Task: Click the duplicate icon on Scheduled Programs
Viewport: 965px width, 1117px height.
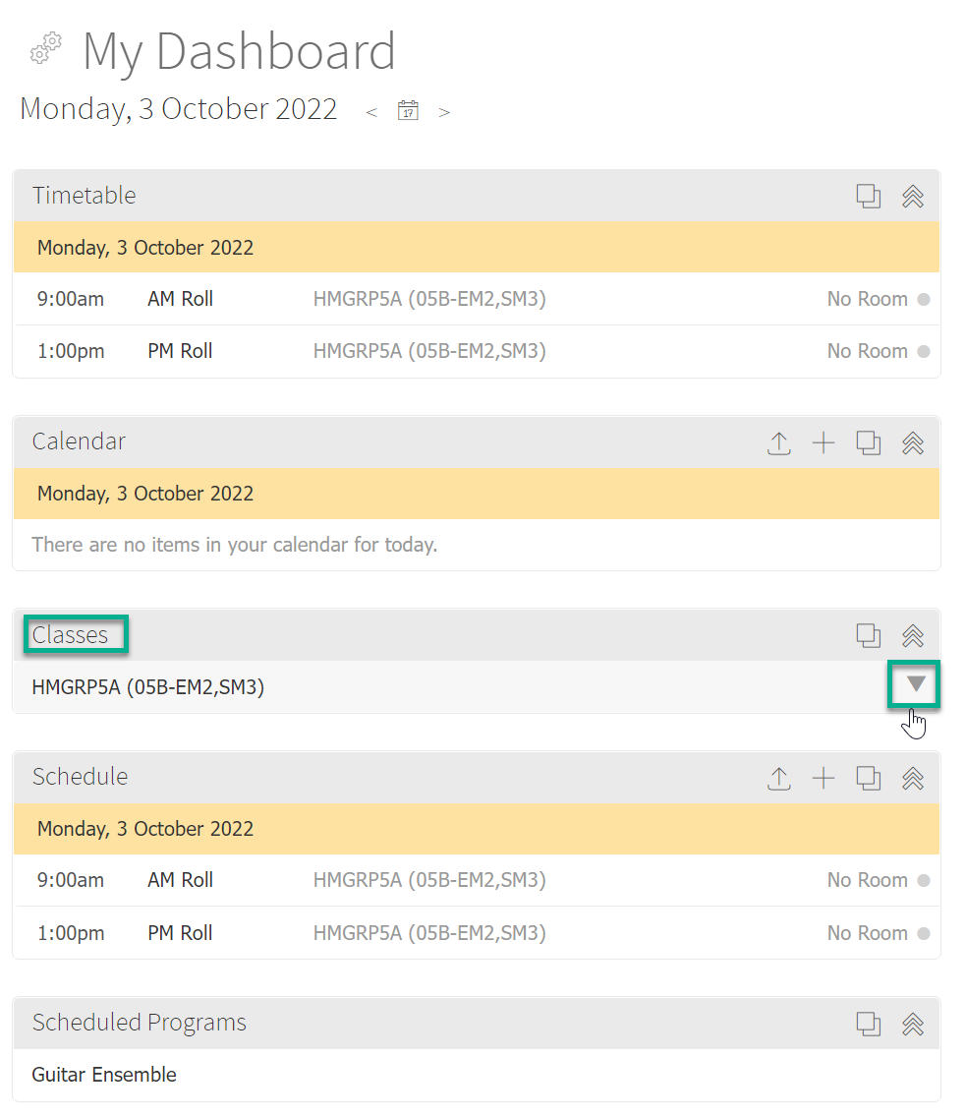Action: click(x=869, y=1024)
